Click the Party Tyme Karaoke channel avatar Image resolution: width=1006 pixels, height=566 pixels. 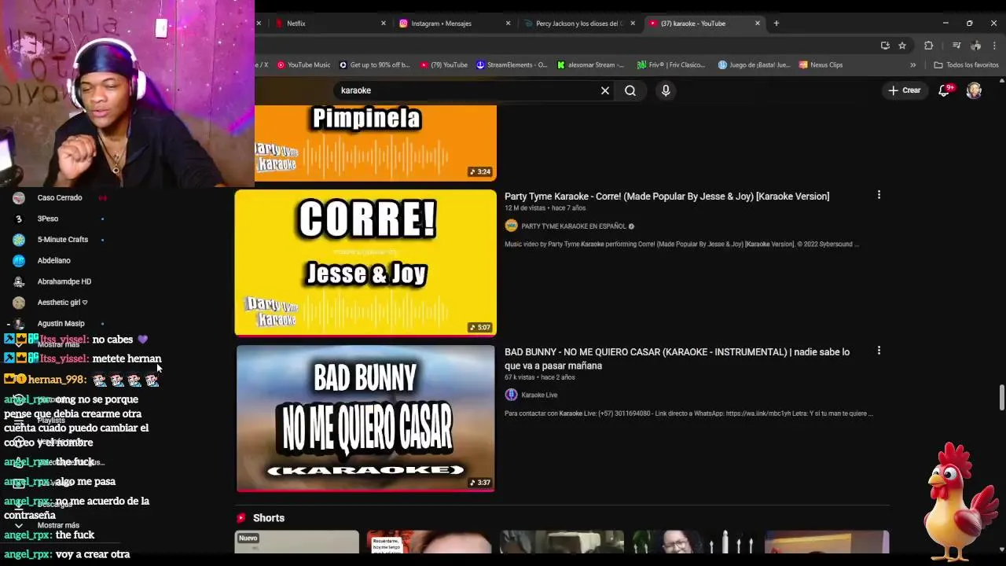click(511, 226)
